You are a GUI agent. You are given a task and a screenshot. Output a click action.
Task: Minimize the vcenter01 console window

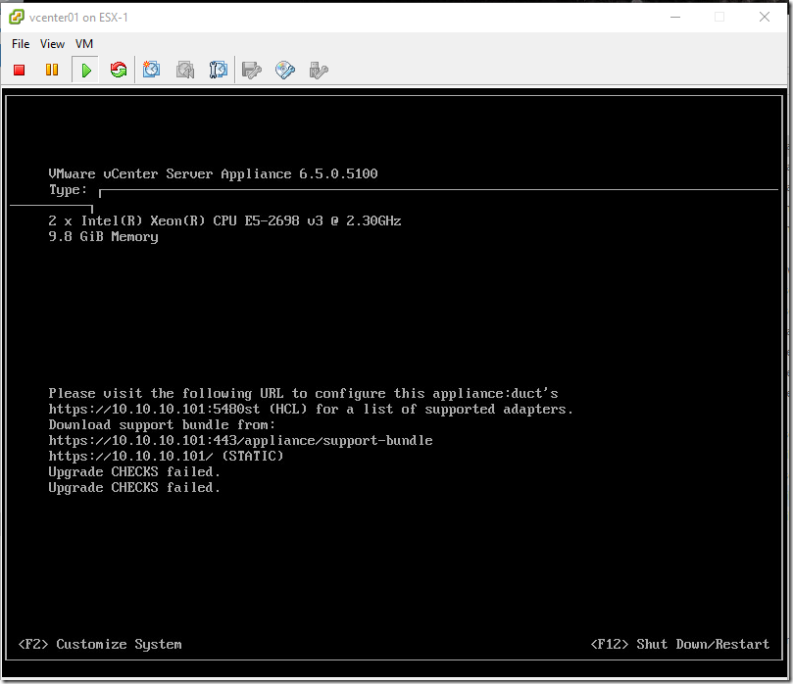675,18
